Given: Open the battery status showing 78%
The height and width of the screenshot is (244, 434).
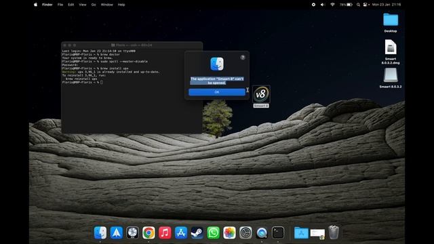Looking at the screenshot, I should 346,5.
